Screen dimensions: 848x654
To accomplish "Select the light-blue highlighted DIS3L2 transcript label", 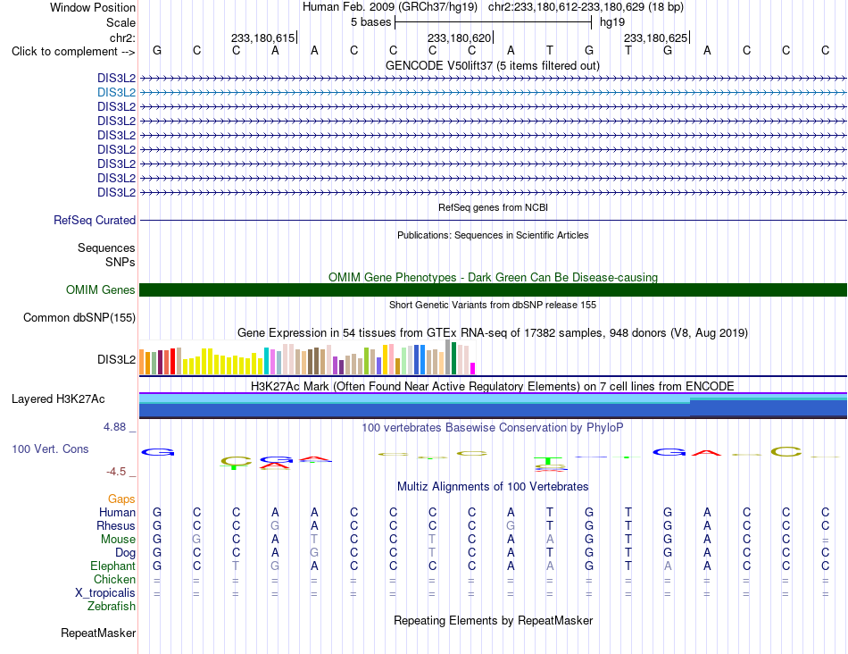I will (116, 93).
